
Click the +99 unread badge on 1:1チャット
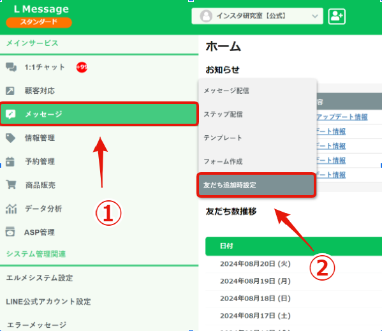coord(82,67)
